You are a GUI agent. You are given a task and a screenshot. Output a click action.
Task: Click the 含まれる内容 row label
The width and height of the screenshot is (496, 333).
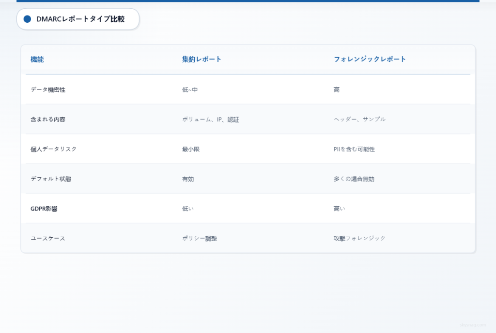[x=48, y=119]
